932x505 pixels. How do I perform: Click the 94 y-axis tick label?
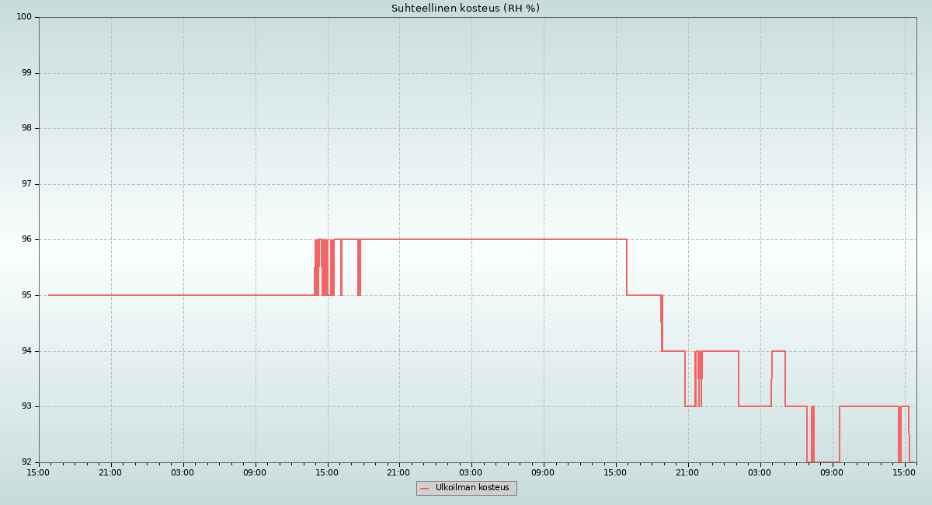tap(26, 351)
